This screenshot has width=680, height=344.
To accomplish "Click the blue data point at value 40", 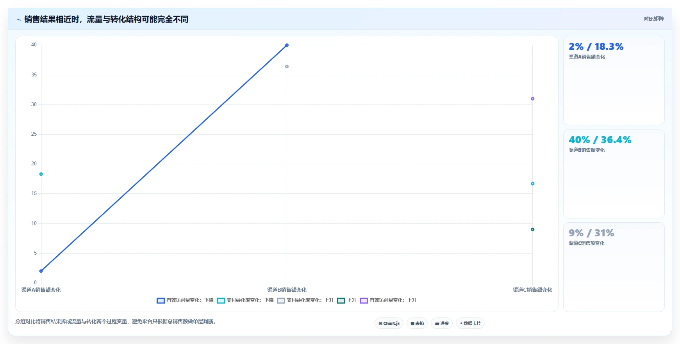I will (x=287, y=45).
